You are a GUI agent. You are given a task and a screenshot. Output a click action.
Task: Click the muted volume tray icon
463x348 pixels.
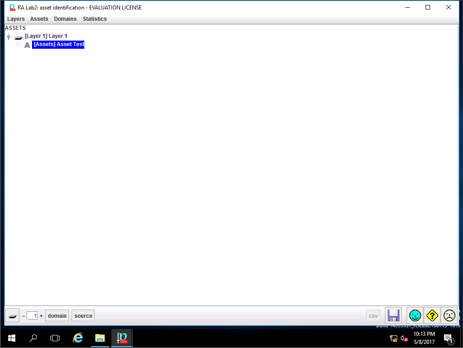pos(404,339)
